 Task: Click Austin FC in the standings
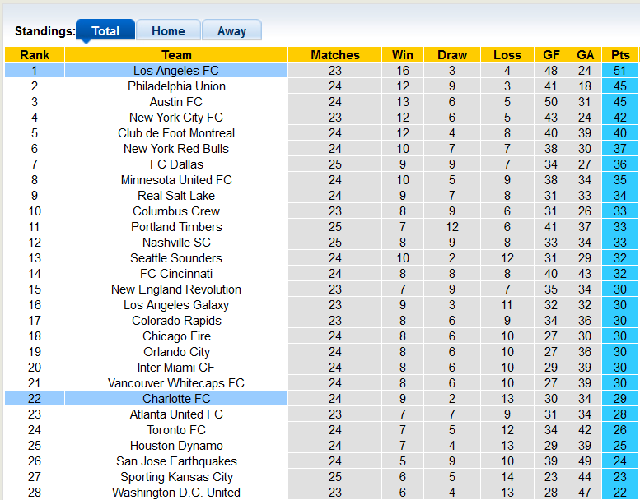pyautogui.click(x=176, y=102)
